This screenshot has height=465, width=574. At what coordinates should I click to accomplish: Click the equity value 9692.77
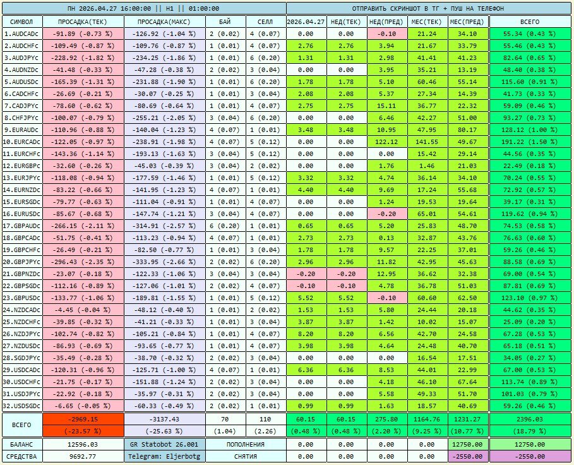(x=83, y=457)
